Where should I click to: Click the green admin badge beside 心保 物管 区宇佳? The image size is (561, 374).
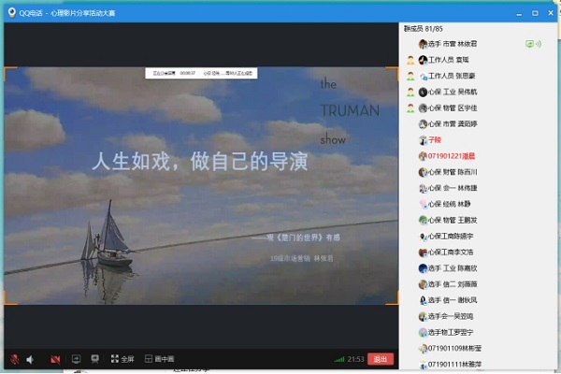(x=410, y=108)
